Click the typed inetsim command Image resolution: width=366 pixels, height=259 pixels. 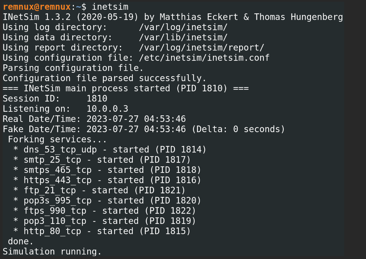(110, 6)
